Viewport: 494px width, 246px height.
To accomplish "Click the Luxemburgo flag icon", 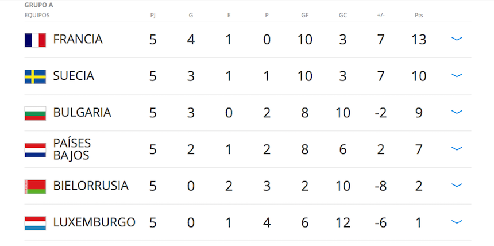I will (x=35, y=223).
